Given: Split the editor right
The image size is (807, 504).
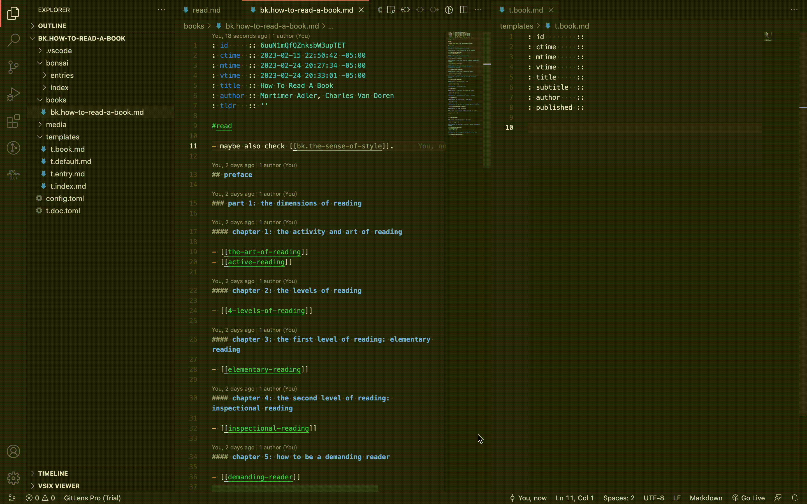Looking at the screenshot, I should (463, 10).
